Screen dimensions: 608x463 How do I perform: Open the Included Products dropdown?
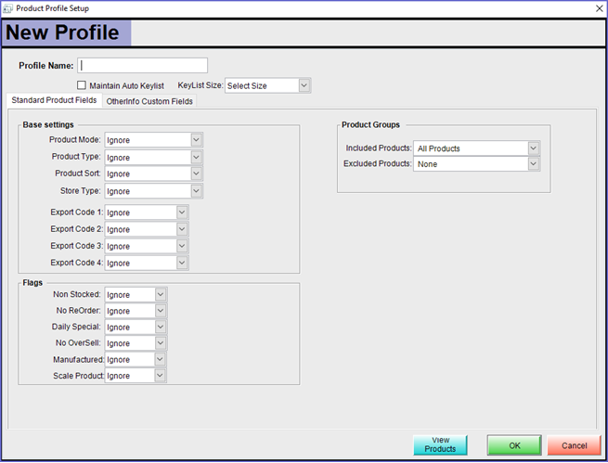tap(533, 148)
